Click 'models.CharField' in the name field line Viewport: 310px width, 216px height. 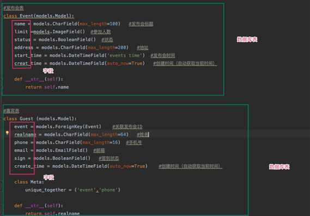point(55,24)
